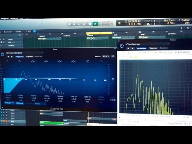
Task: Click the Reset button in analyzer plugin
Action: click(170, 123)
